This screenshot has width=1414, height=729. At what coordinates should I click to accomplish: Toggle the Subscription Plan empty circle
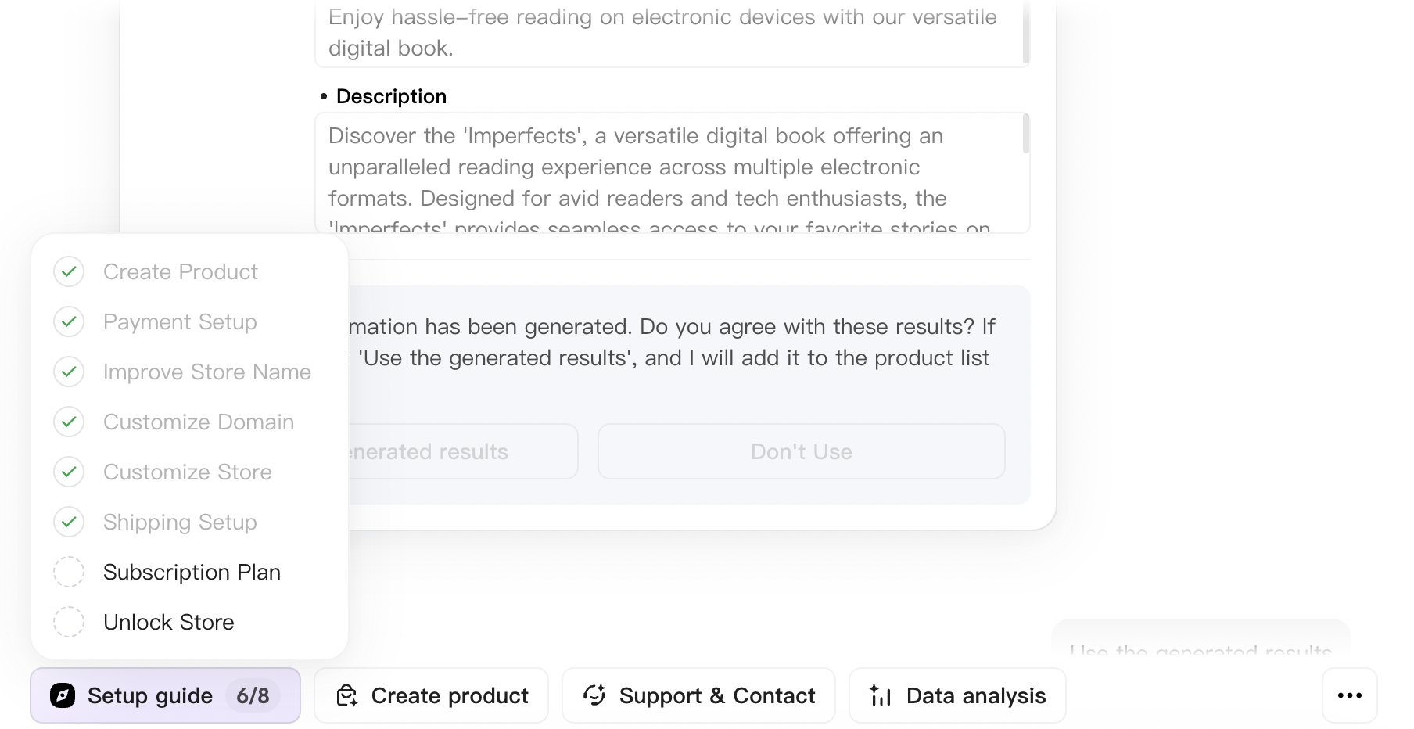pos(69,572)
